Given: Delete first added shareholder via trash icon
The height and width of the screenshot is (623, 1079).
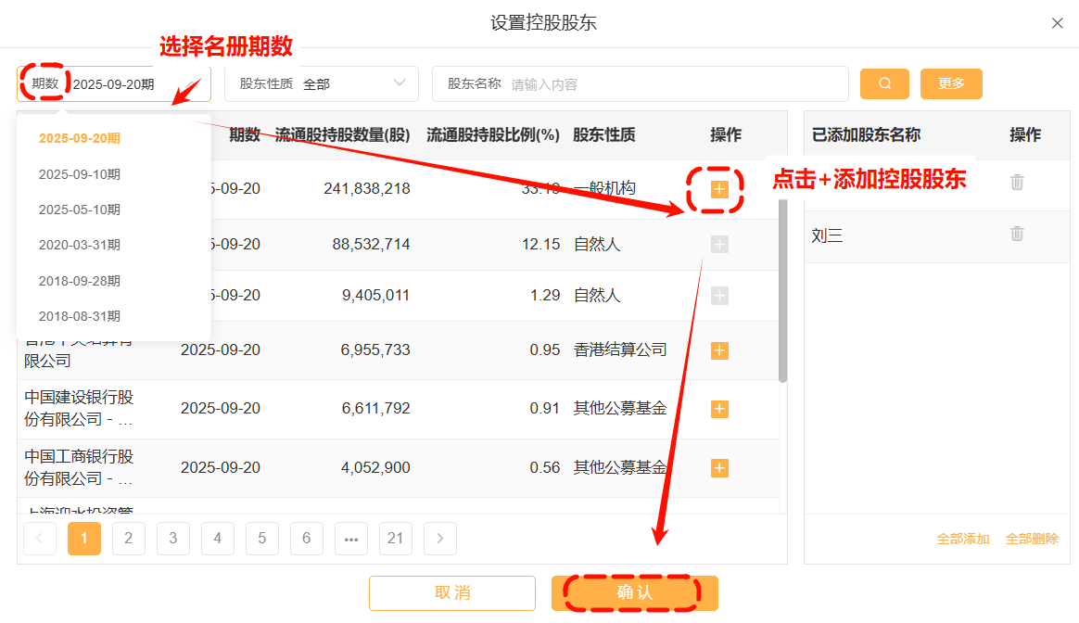Looking at the screenshot, I should tap(1016, 183).
